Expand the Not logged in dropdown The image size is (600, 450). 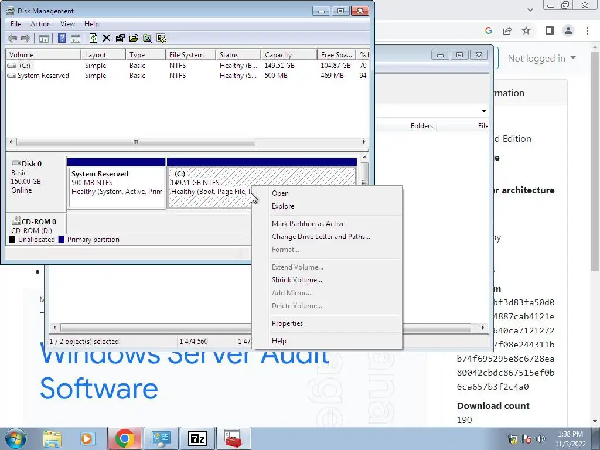tap(541, 58)
